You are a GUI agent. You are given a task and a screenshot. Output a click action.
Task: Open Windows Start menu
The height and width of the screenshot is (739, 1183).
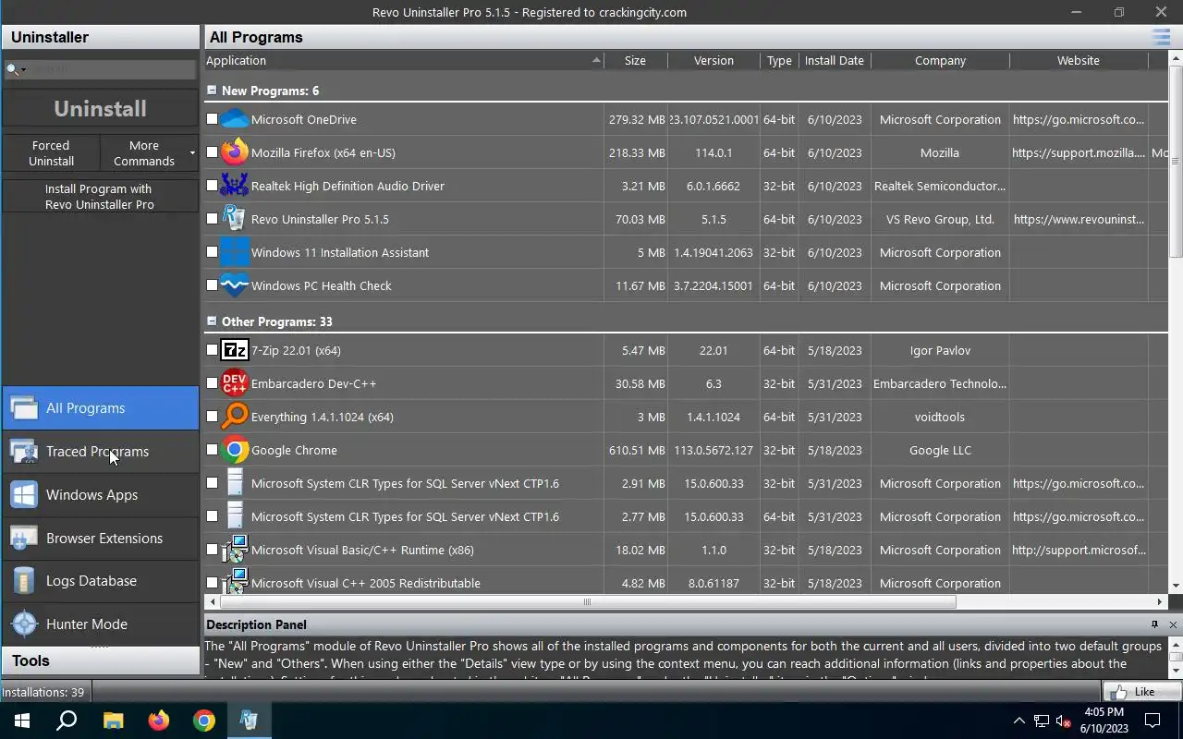pos(22,721)
